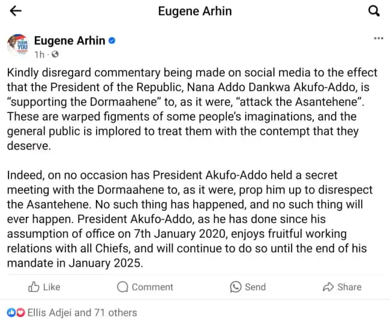This screenshot has width=390, height=322.
Task: Open Eugene Arhin's profile picture
Action: 18,44
